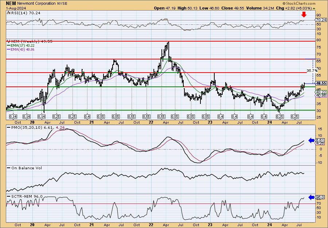Select the Open 47.19 value

165,8
